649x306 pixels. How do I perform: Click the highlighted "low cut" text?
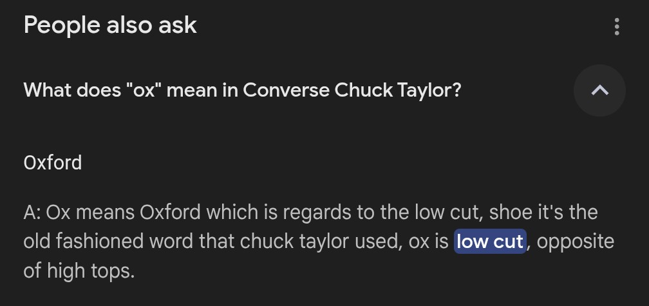(x=491, y=241)
